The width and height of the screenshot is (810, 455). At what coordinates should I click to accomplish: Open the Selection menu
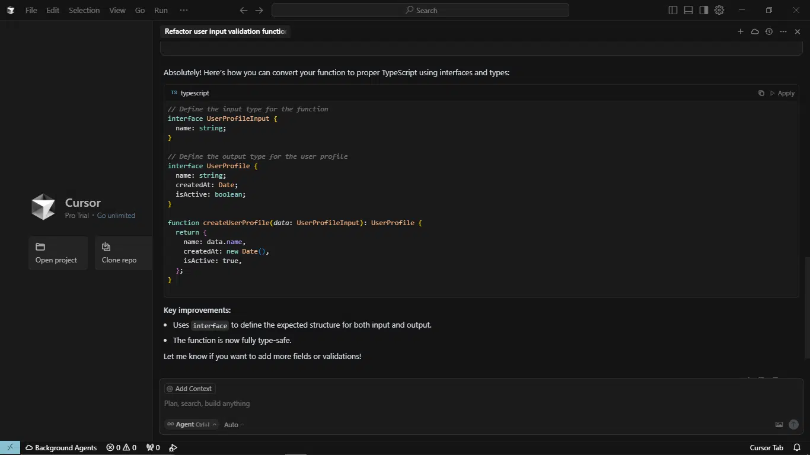(x=84, y=10)
